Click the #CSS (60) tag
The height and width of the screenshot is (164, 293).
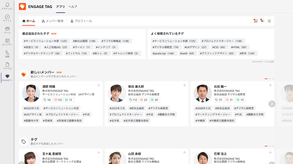219,47
